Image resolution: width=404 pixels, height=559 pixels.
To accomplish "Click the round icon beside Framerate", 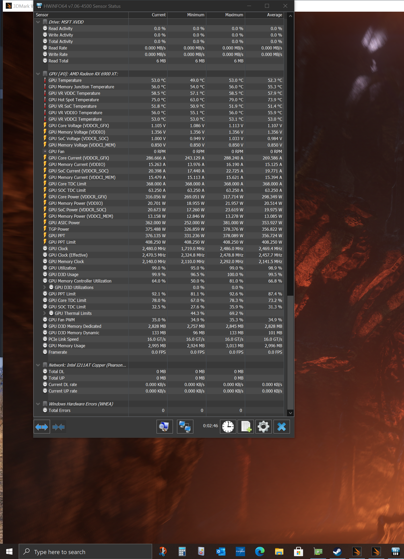I will pyautogui.click(x=45, y=352).
